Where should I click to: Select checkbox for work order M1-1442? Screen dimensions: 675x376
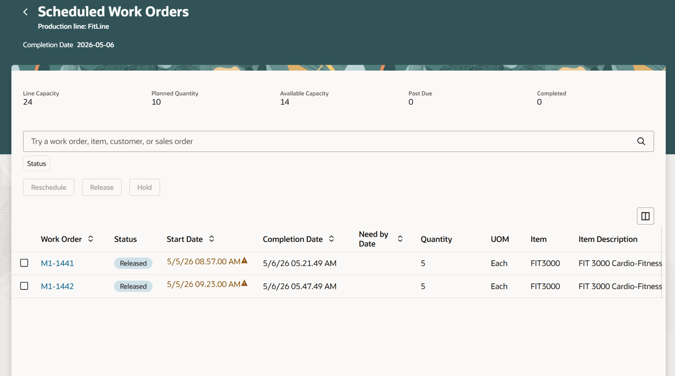click(x=24, y=286)
